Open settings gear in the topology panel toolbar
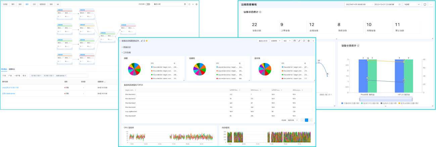The image size is (436, 147). tap(196, 4)
